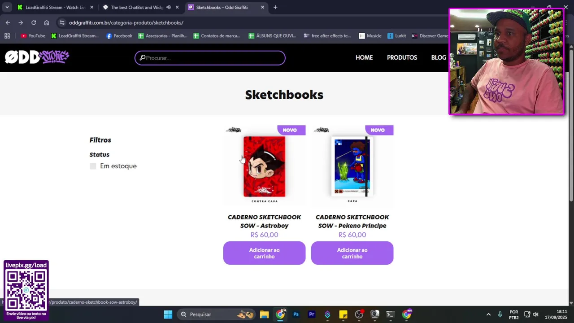Close the LoadGraffiti Stream tab
574x323 pixels.
coord(91,7)
